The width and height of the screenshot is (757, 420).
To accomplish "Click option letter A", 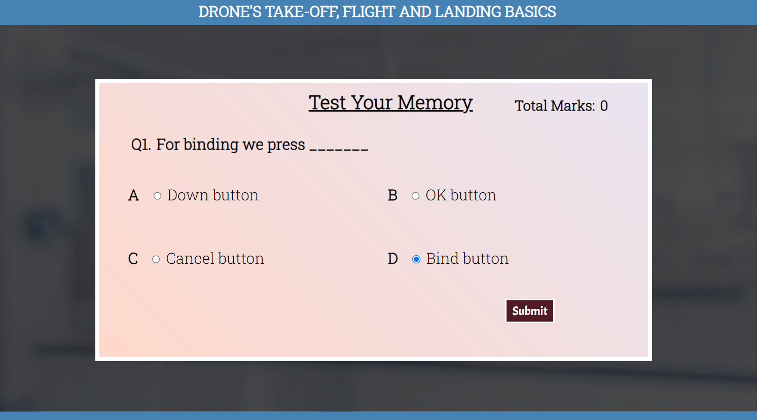I will [133, 195].
